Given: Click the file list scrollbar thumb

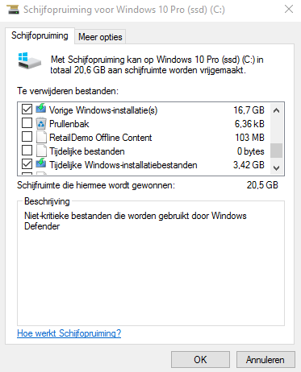Looking at the screenshot, I should (276, 151).
